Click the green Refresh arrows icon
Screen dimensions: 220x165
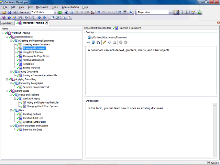click(x=199, y=12)
